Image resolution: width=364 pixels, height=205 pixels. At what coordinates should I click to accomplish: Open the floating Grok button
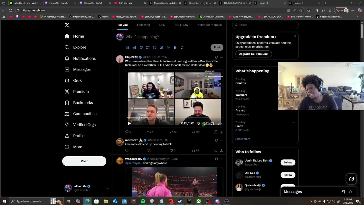(x=351, y=179)
